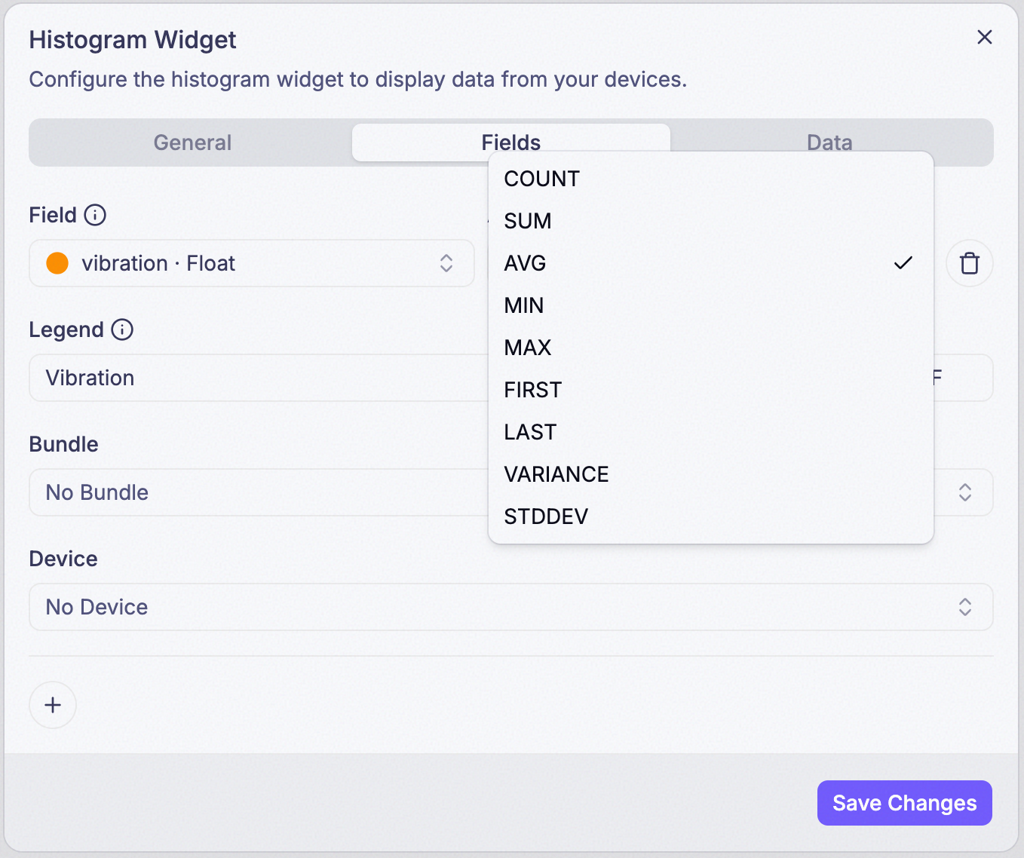Choose COUNT aggregation option
The width and height of the screenshot is (1024, 858).
[x=711, y=179]
